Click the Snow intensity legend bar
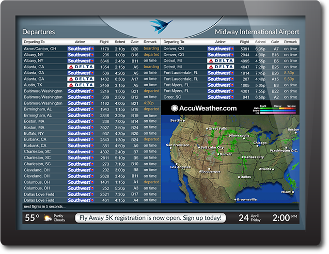 (x=278, y=110)
